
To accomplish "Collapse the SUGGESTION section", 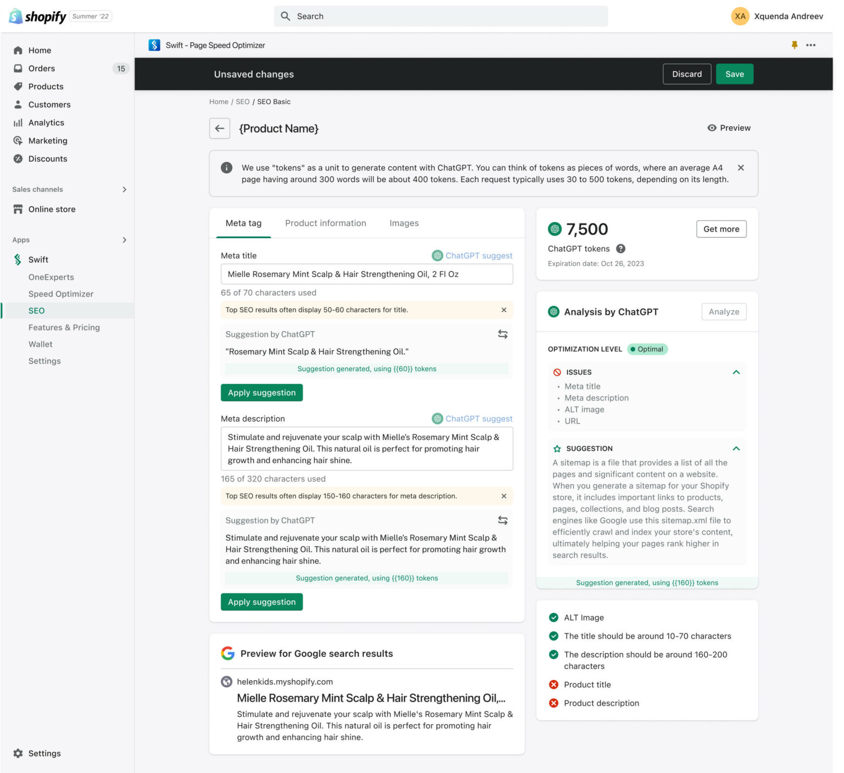I will (x=736, y=448).
